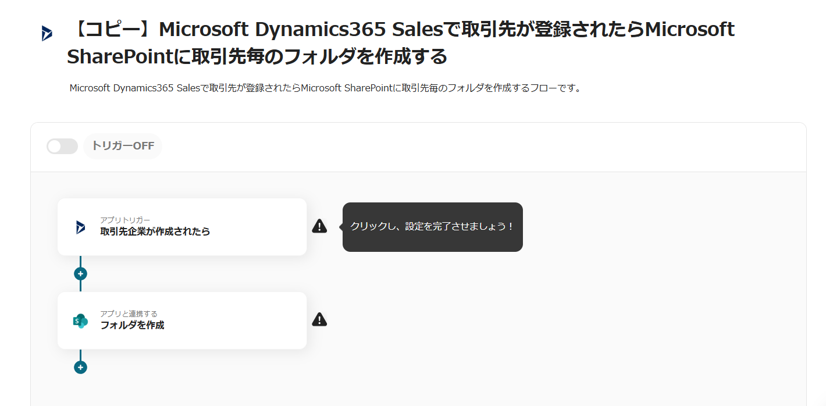The height and width of the screenshot is (406, 826).
Task: Click the connector line under the フォルダを作成 card
Action: click(80, 355)
